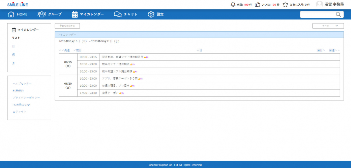The height and width of the screenshot is (168, 351).
Task: Click the 06/15 (木) date cell
Action: [x=68, y=64]
